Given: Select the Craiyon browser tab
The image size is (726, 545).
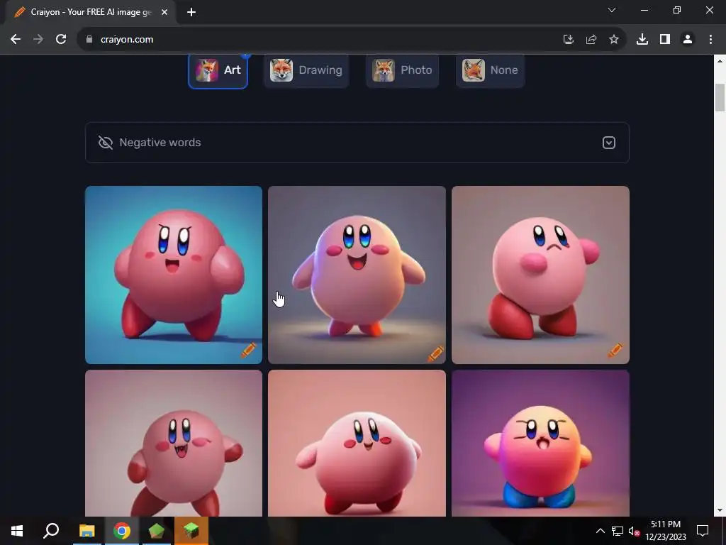Looking at the screenshot, I should (91, 13).
